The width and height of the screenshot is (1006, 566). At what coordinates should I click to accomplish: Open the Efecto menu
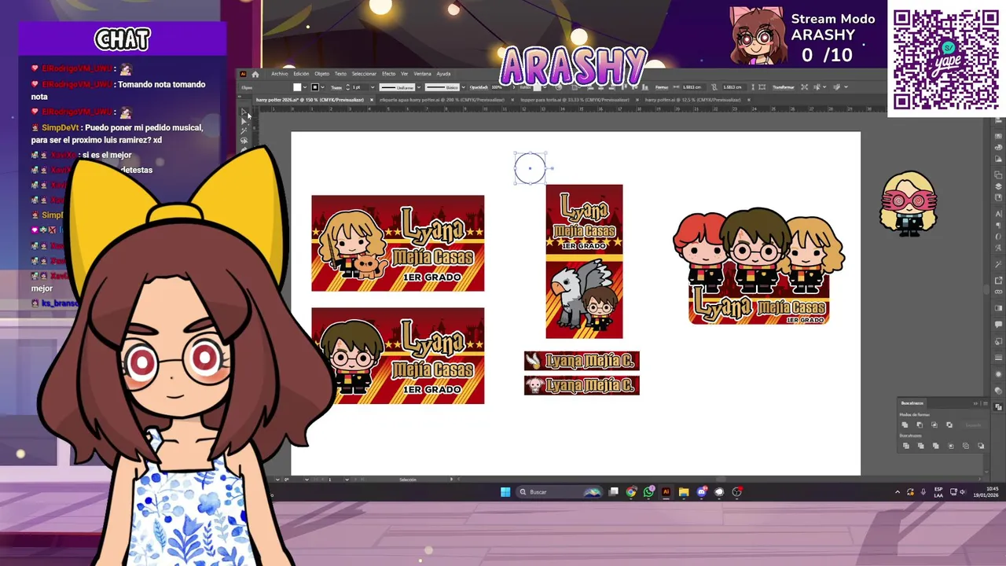click(x=388, y=74)
